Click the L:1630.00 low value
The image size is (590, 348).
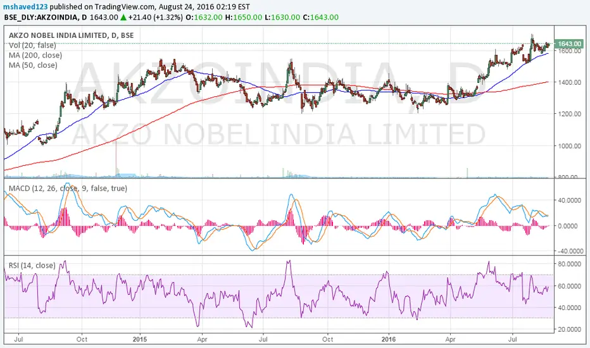(282, 17)
